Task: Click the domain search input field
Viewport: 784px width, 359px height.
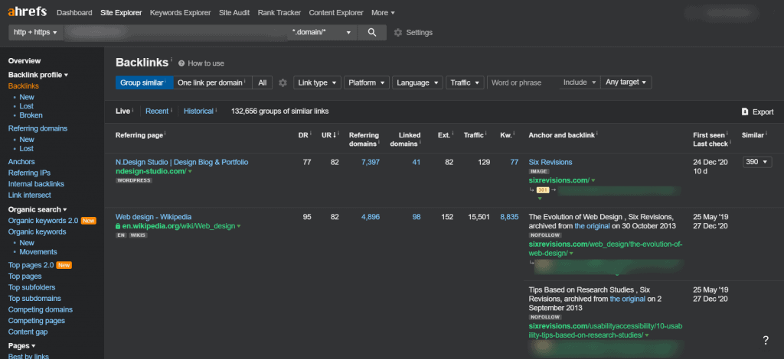Action: click(x=175, y=32)
